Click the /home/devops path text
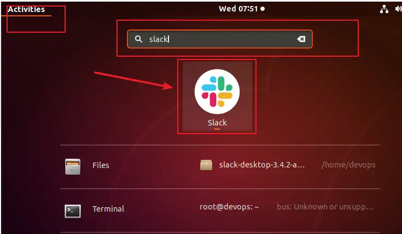This screenshot has width=402, height=234. (x=349, y=165)
